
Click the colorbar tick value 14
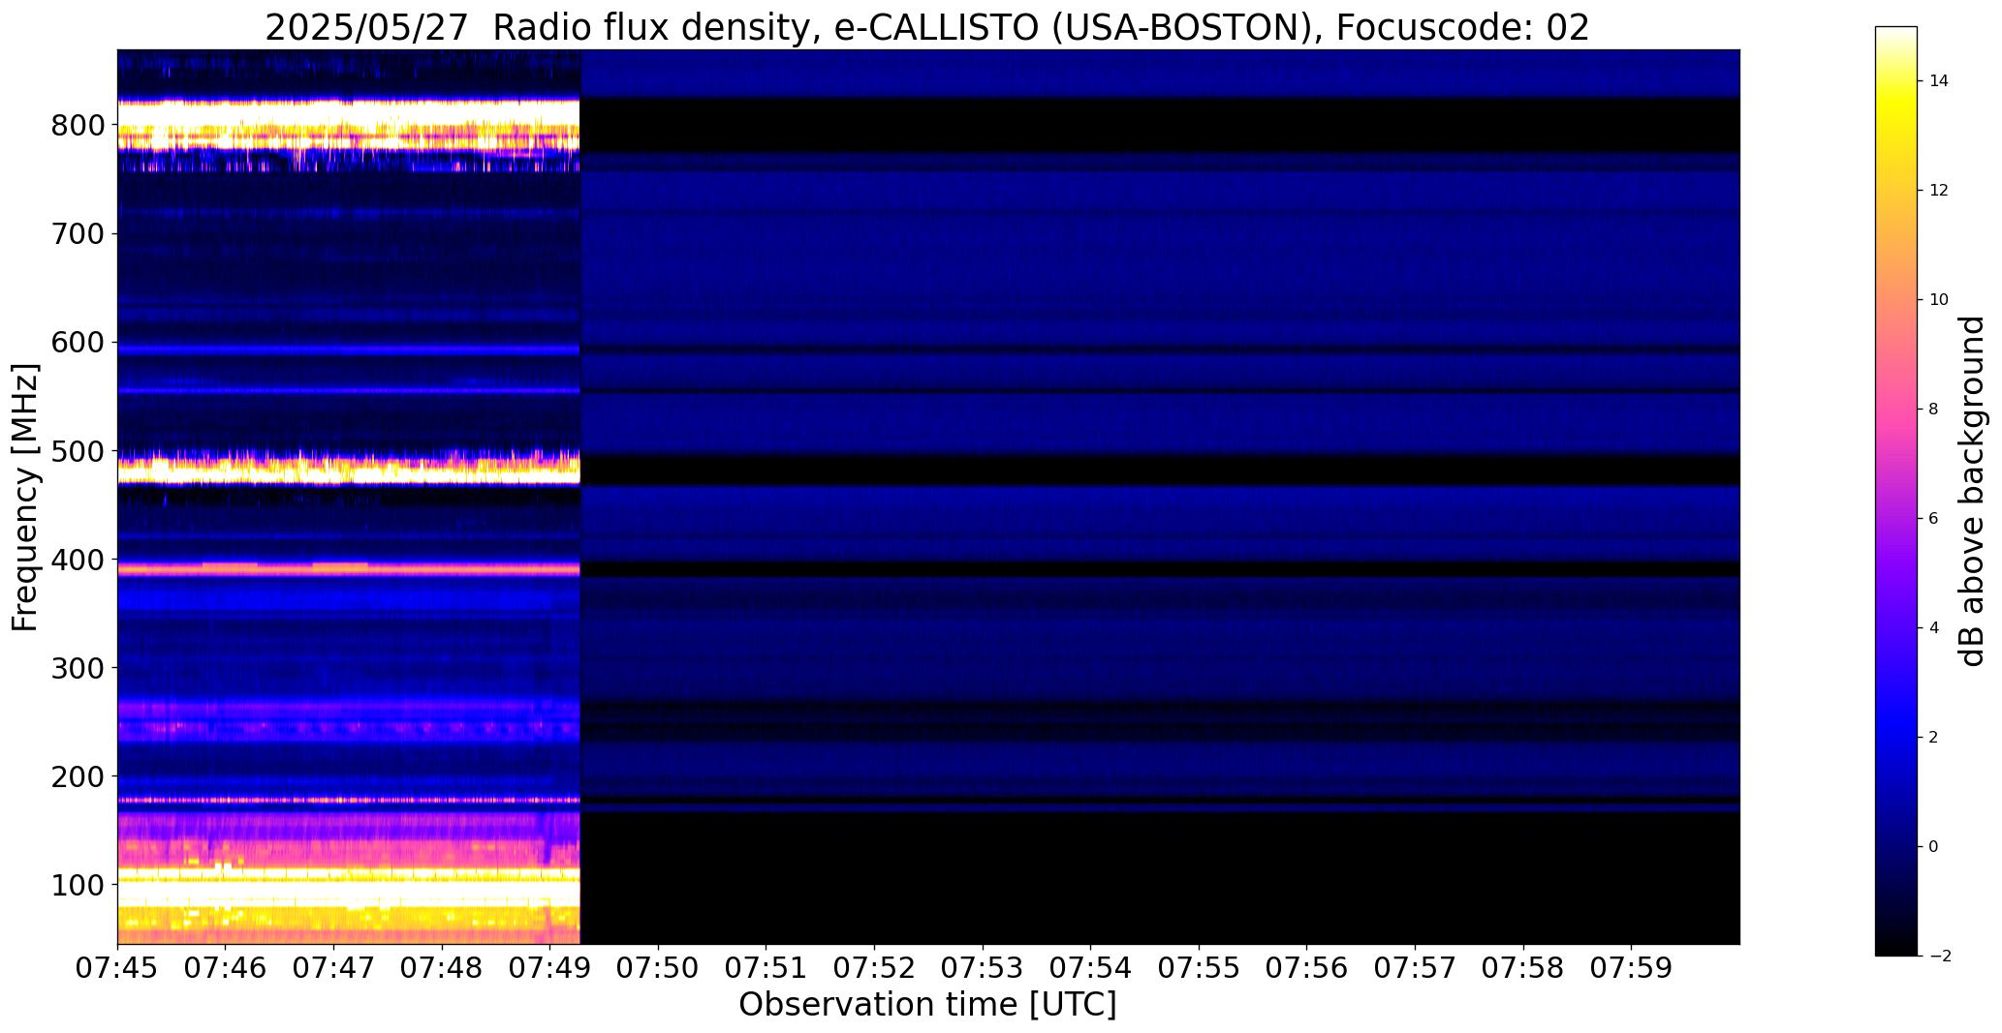(x=1939, y=81)
